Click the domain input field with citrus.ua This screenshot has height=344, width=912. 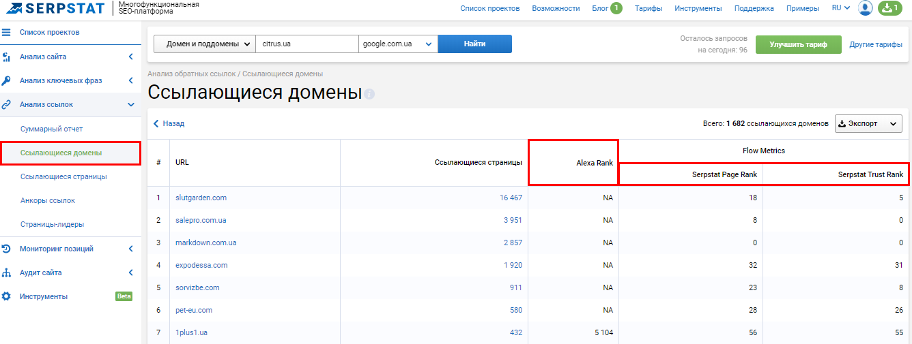(307, 44)
